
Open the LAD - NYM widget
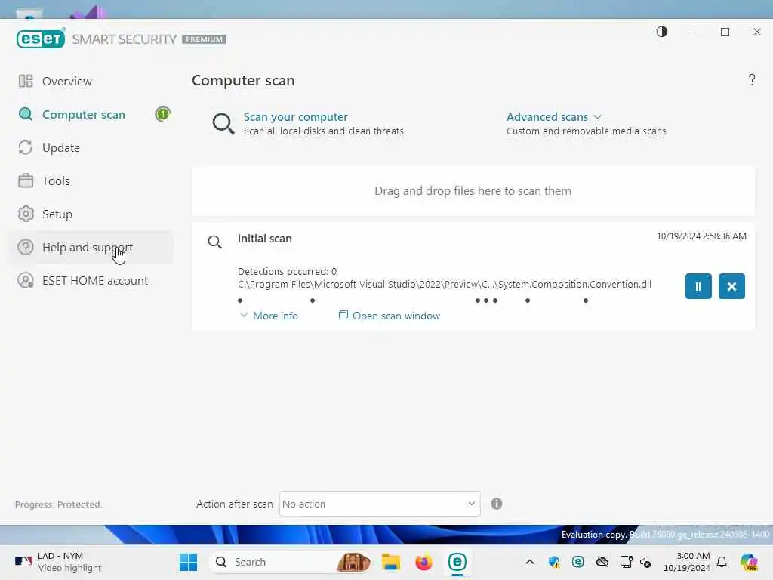[x=58, y=562]
